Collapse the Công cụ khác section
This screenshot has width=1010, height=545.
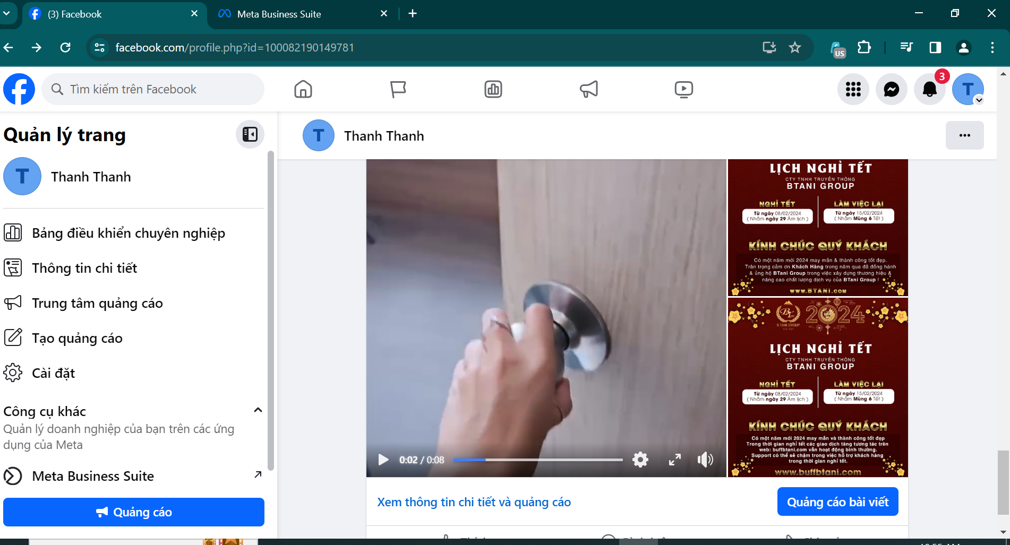[258, 410]
